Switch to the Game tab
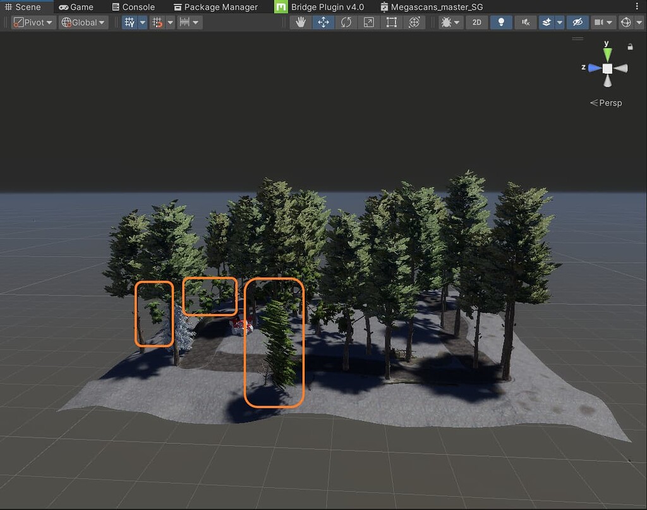647x510 pixels. pos(77,7)
